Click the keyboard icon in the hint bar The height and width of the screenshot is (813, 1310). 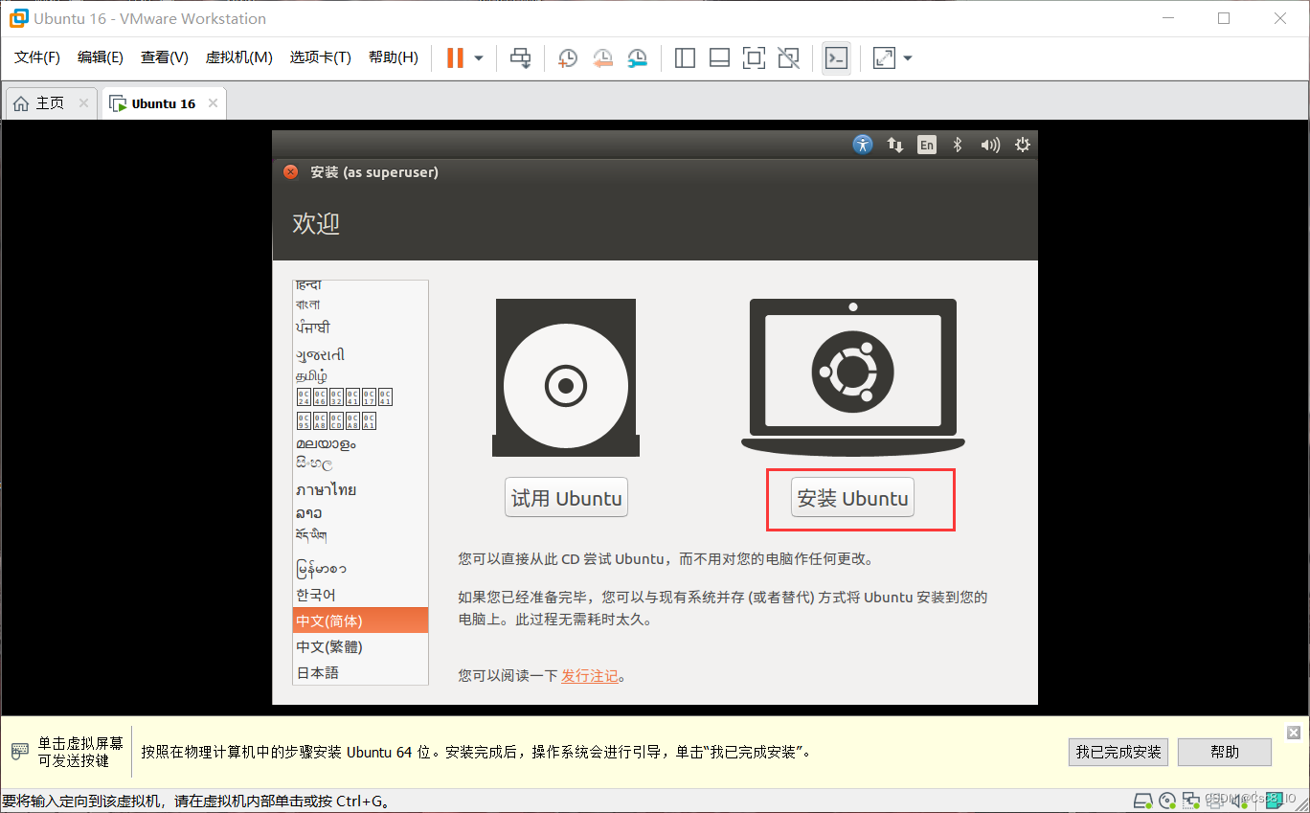click(20, 752)
